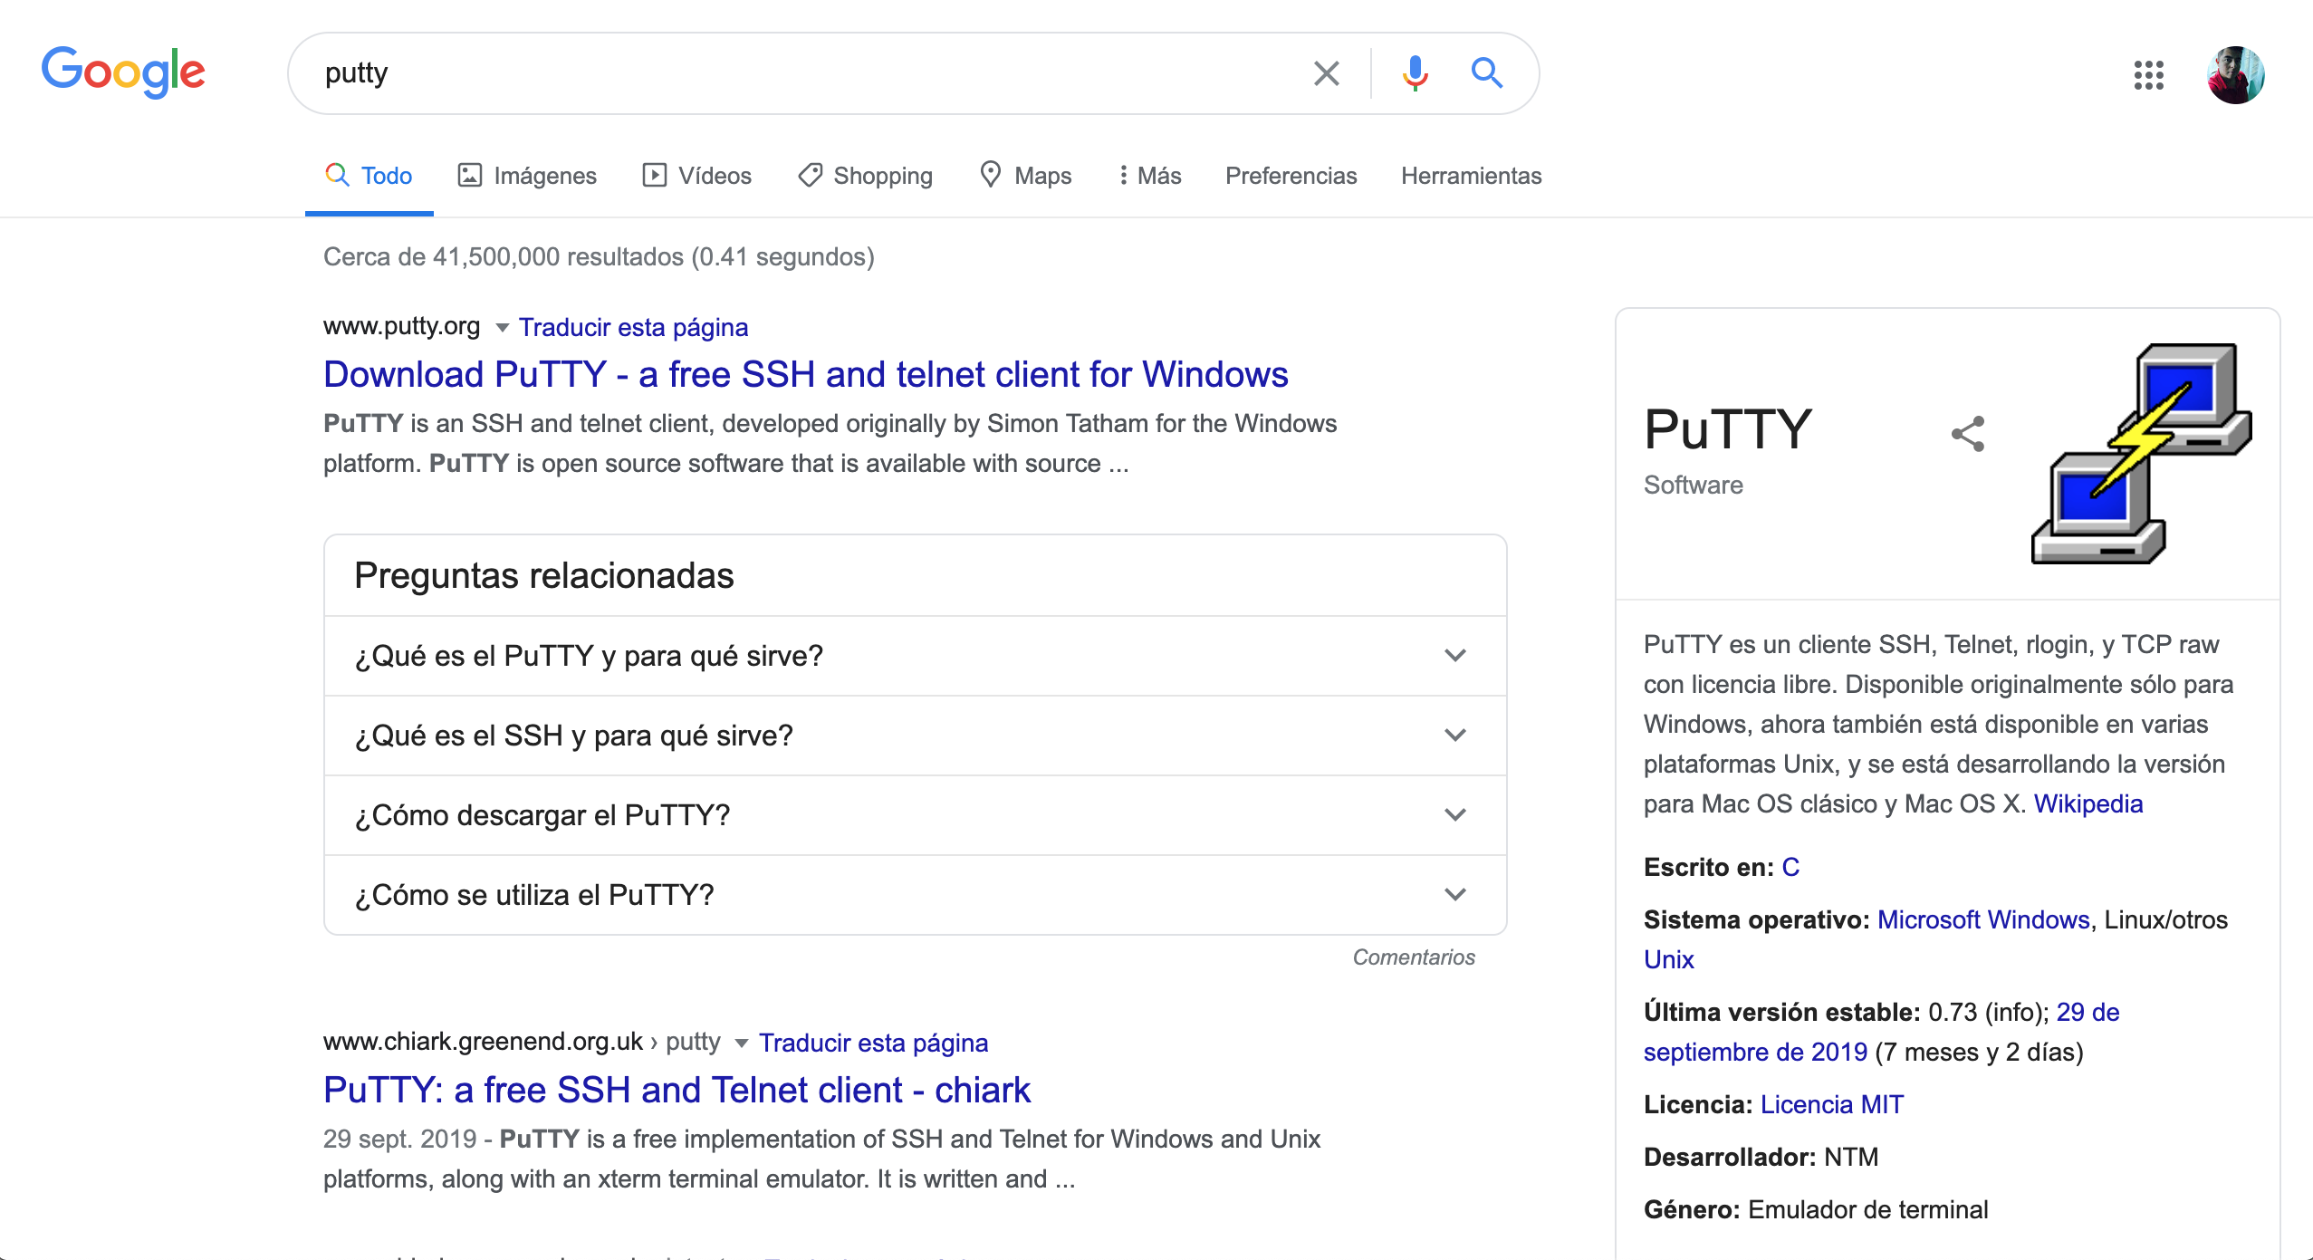Open the 29 de septiembre de 2019 link

coord(1755,1052)
